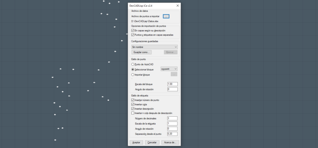Browse for the points file to import
Screen dimensions: 318x148
point(166,16)
